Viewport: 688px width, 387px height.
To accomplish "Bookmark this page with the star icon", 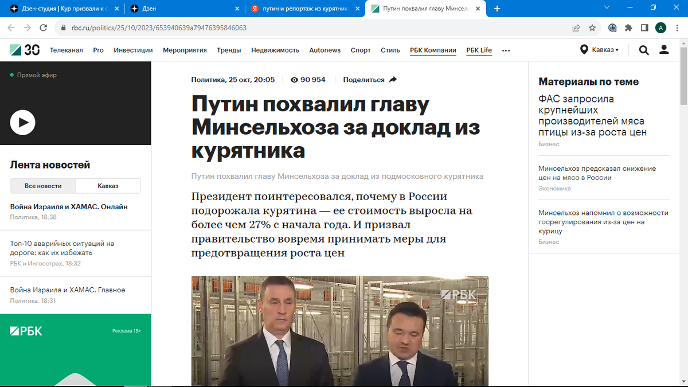I will pos(592,28).
